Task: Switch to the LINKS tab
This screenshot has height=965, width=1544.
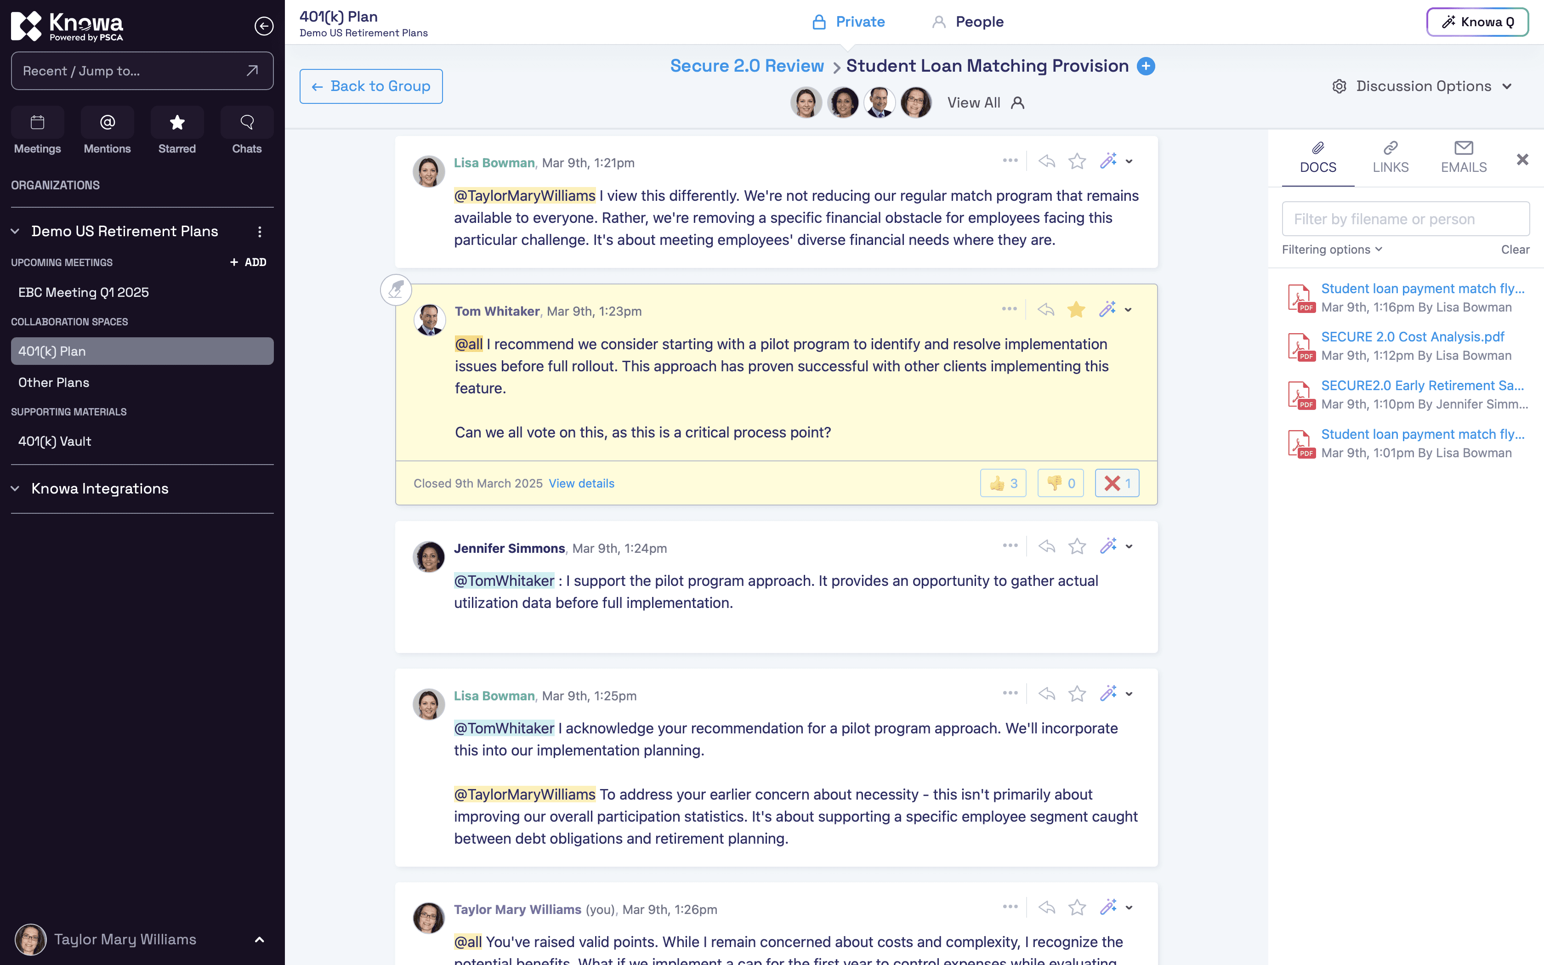Action: click(1390, 158)
